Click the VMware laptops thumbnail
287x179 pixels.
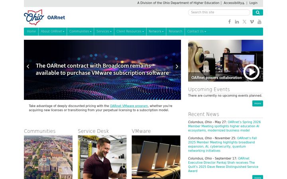pos(156,157)
